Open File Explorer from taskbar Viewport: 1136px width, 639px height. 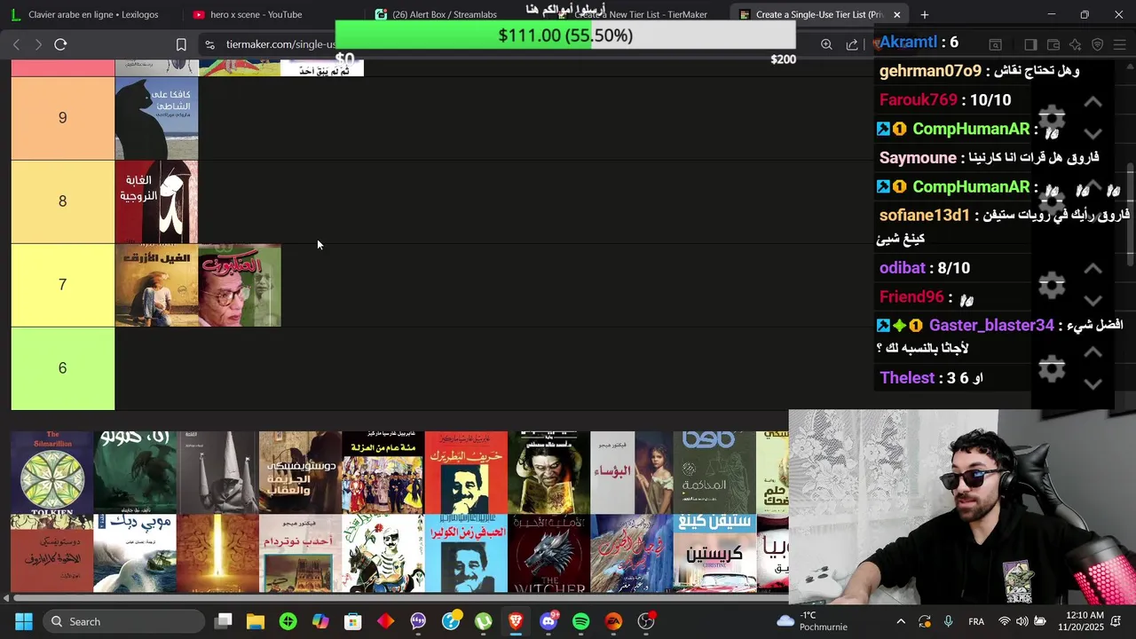[256, 621]
